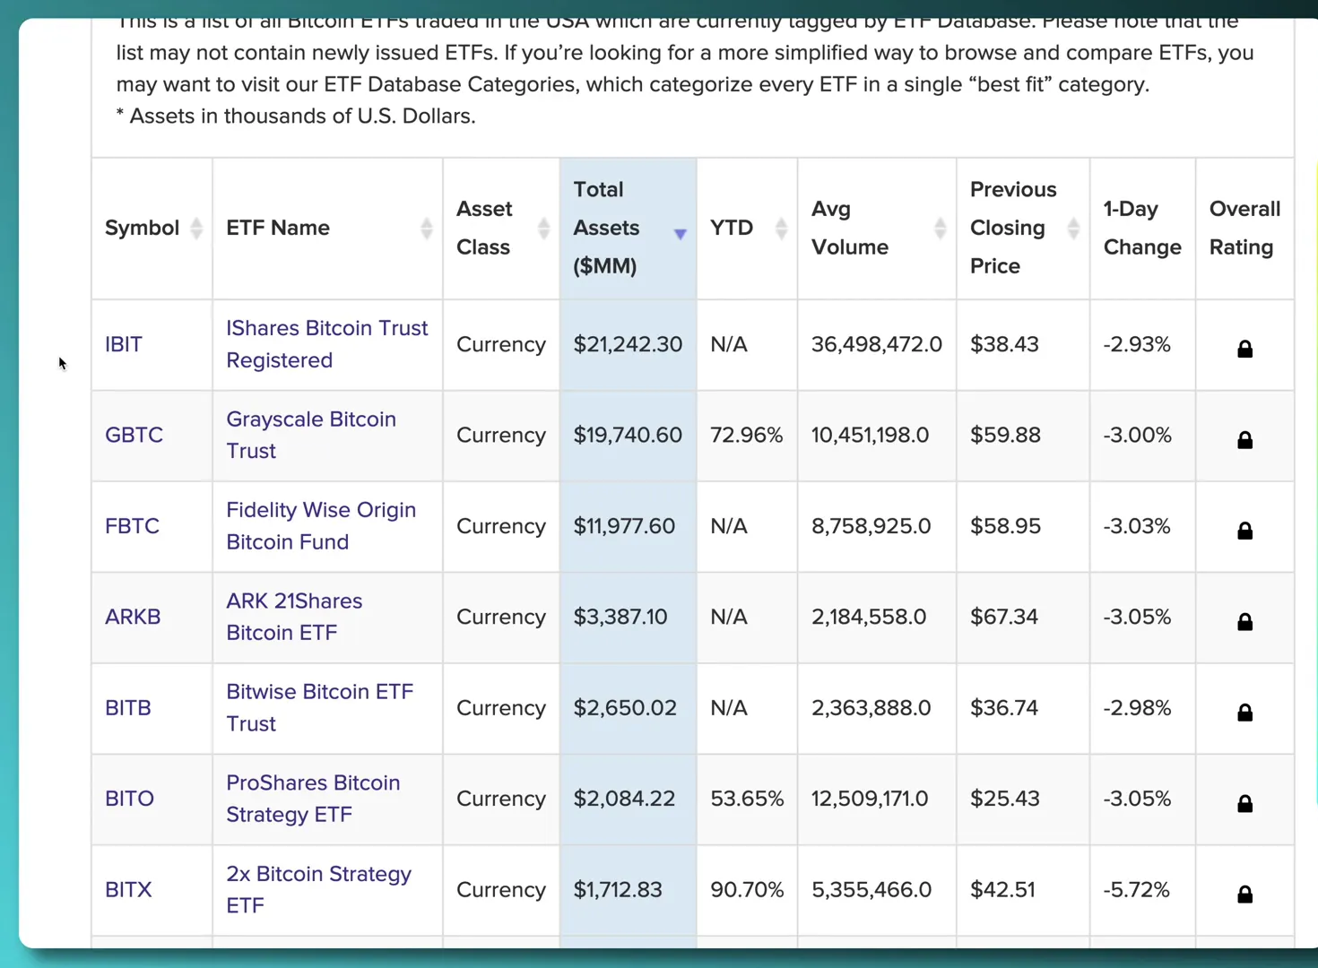Click the lock icon in the FBTC row
1318x968 pixels.
(1244, 531)
